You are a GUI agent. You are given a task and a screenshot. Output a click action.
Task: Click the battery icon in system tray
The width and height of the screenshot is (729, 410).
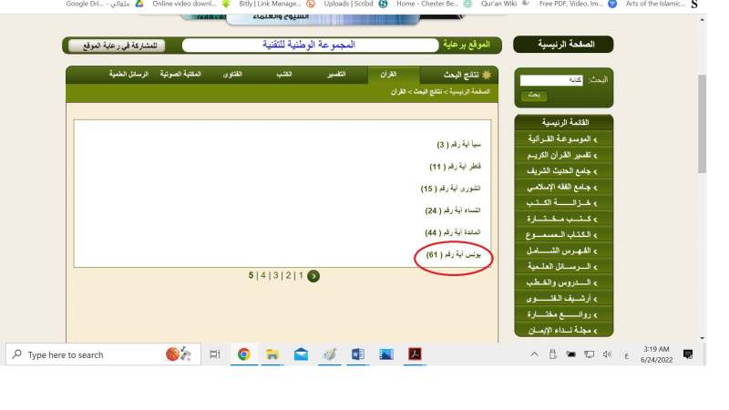click(x=570, y=354)
